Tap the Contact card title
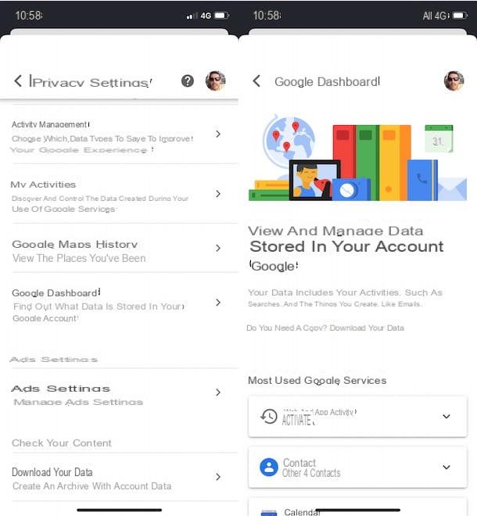The image size is (477, 516). 299,463
